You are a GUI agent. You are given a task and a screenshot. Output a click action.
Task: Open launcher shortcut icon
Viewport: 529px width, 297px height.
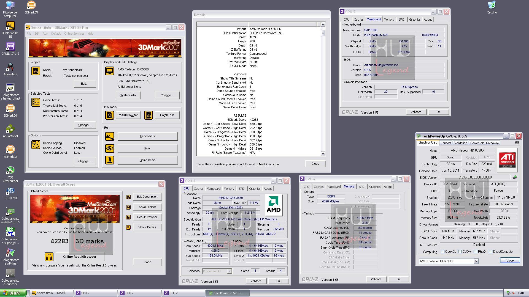pyautogui.click(x=10, y=277)
